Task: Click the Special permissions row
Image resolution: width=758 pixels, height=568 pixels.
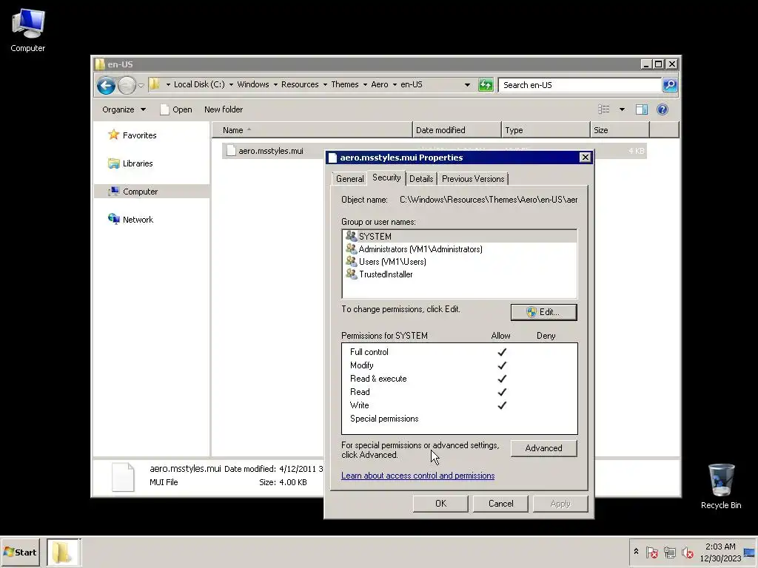Action: tap(459, 419)
